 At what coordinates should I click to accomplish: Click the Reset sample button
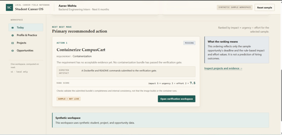click(265, 8)
